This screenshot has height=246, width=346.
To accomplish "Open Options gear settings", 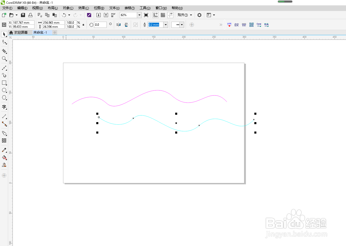I will coord(199,15).
